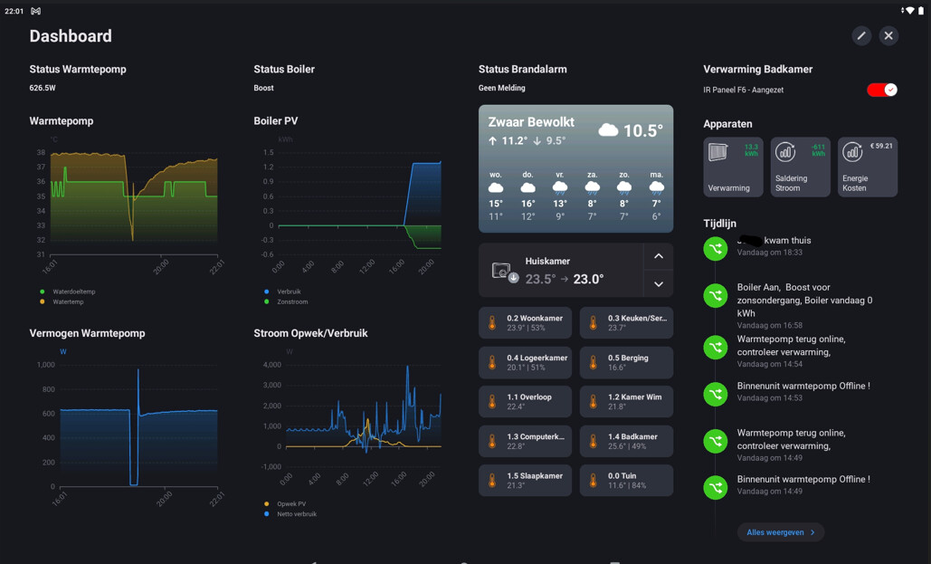Select the 1.2 Kamer Wim sensor tile
Image resolution: width=931 pixels, height=564 pixels.
626,402
